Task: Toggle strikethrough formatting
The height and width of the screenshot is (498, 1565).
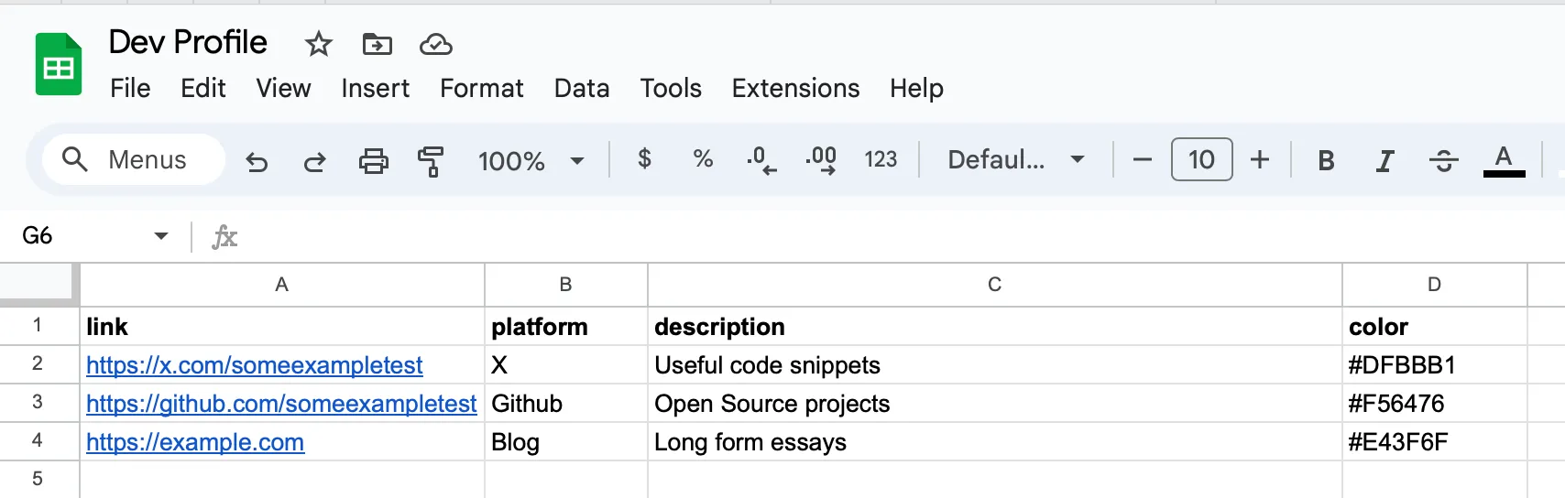Action: [1443, 161]
